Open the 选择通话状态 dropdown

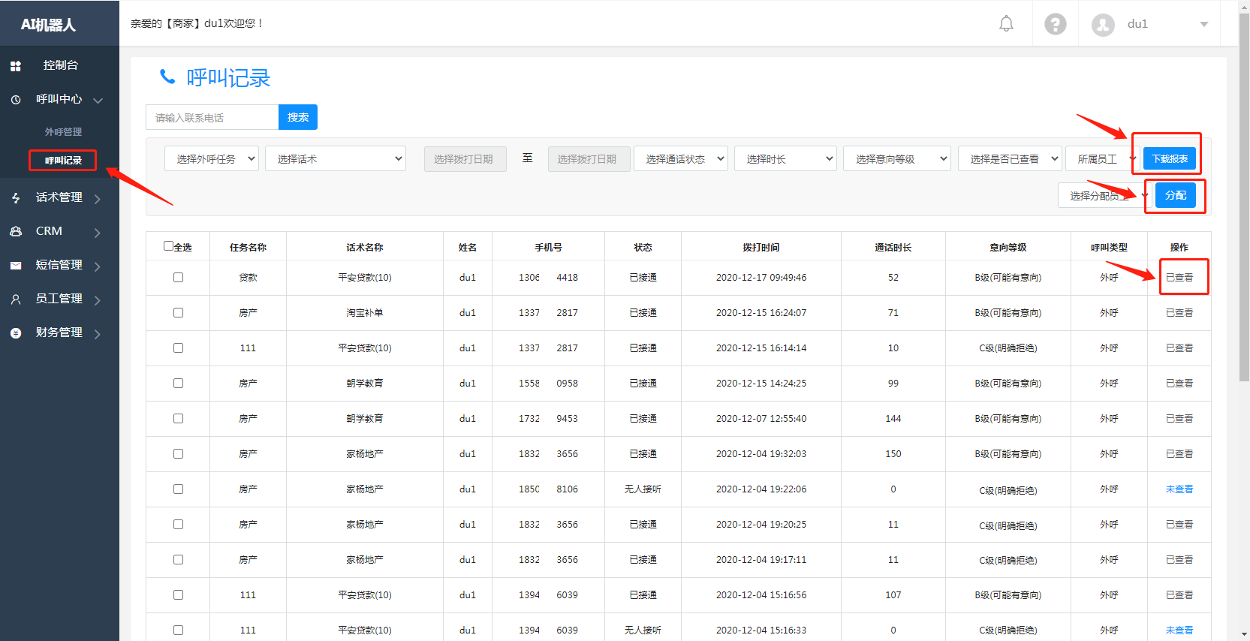pos(680,158)
